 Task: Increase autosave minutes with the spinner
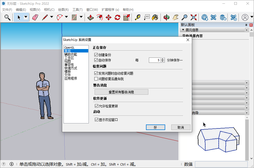coord(162,59)
